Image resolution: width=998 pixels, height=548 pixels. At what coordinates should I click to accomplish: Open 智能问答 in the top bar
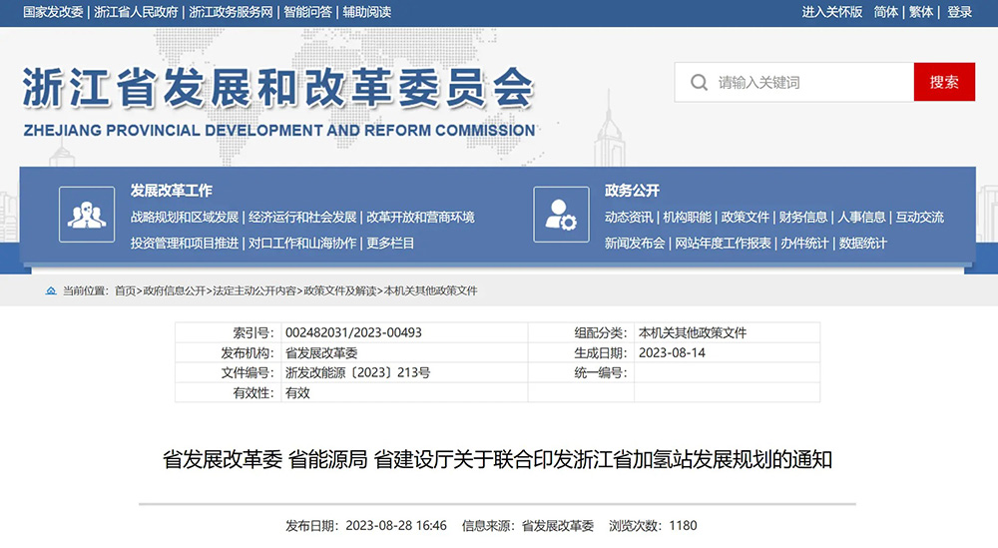pos(308,12)
